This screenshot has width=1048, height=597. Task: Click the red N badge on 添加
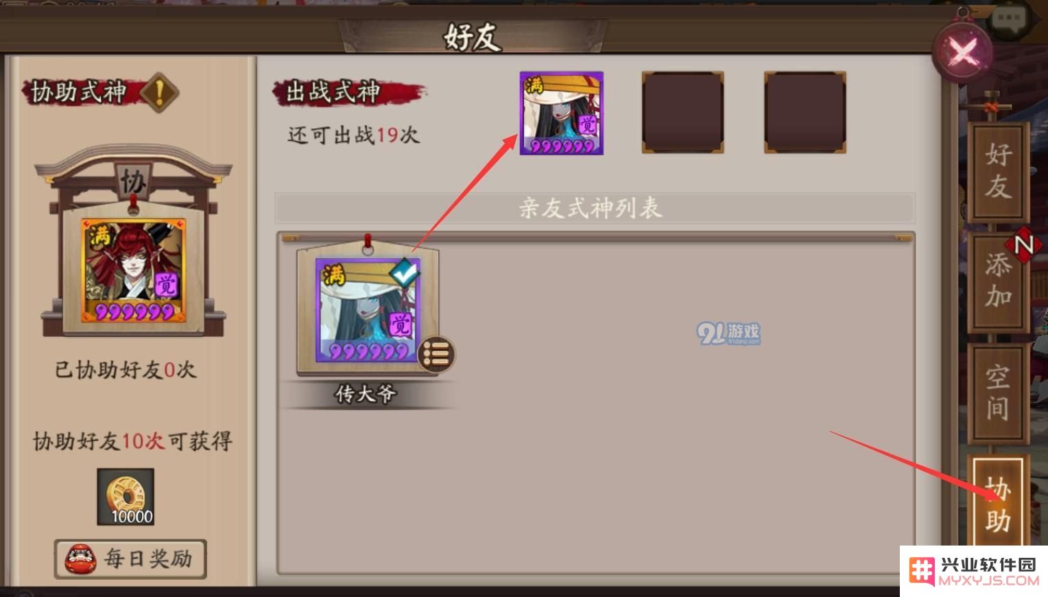tap(1023, 244)
